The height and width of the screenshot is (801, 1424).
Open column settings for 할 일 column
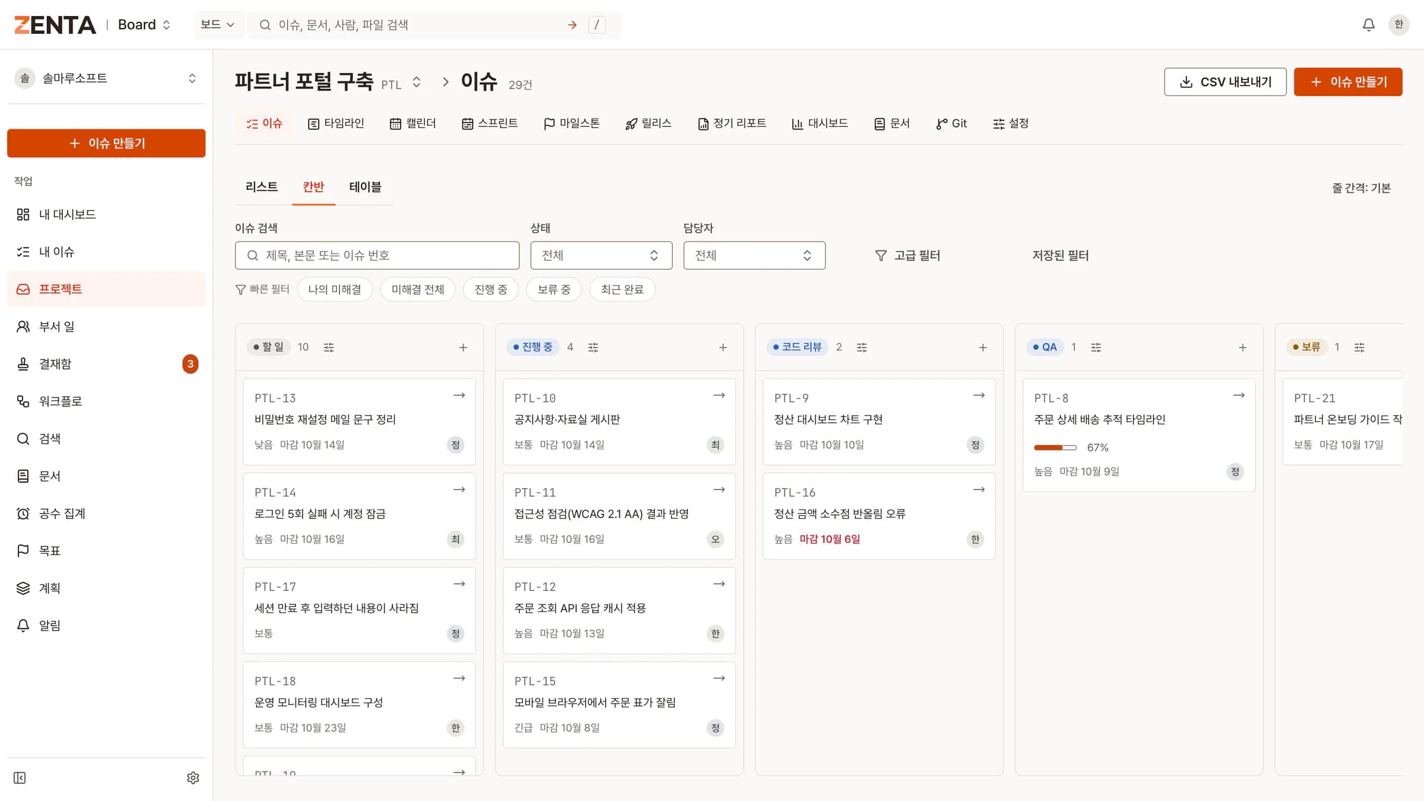click(x=329, y=347)
